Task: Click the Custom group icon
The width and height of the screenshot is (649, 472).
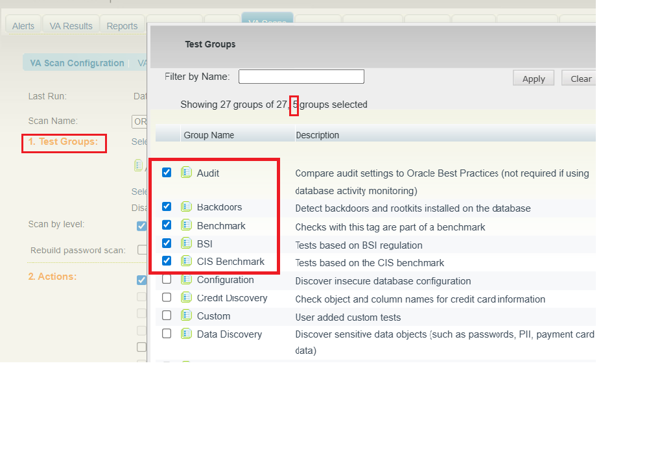Action: point(186,316)
